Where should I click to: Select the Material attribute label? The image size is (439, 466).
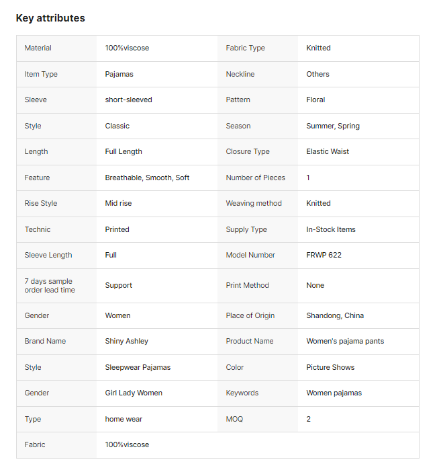point(38,48)
